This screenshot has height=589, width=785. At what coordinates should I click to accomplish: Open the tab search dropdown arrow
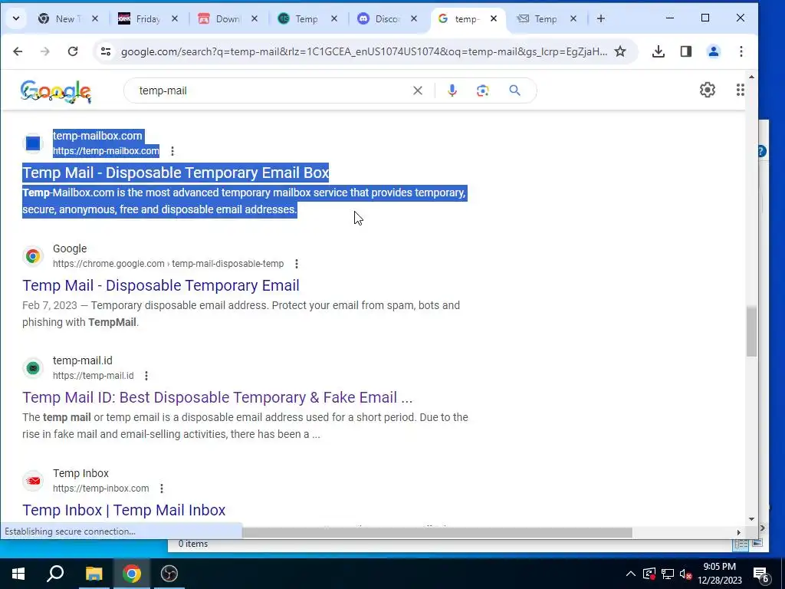(16, 18)
